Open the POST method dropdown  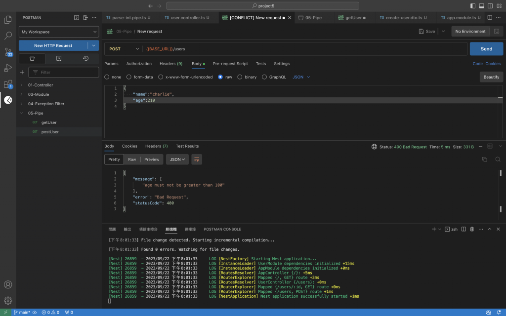pyautogui.click(x=124, y=49)
